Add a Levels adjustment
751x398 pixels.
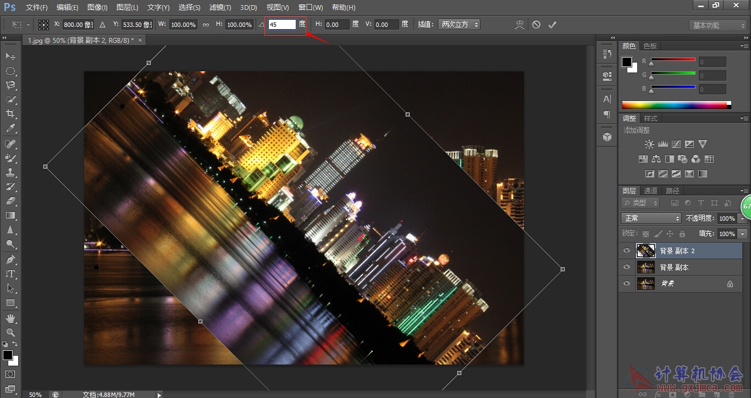pyautogui.click(x=662, y=144)
